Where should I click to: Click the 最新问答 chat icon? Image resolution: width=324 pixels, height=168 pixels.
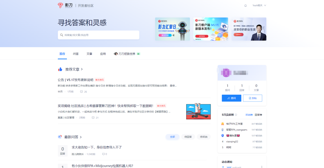click(60, 137)
